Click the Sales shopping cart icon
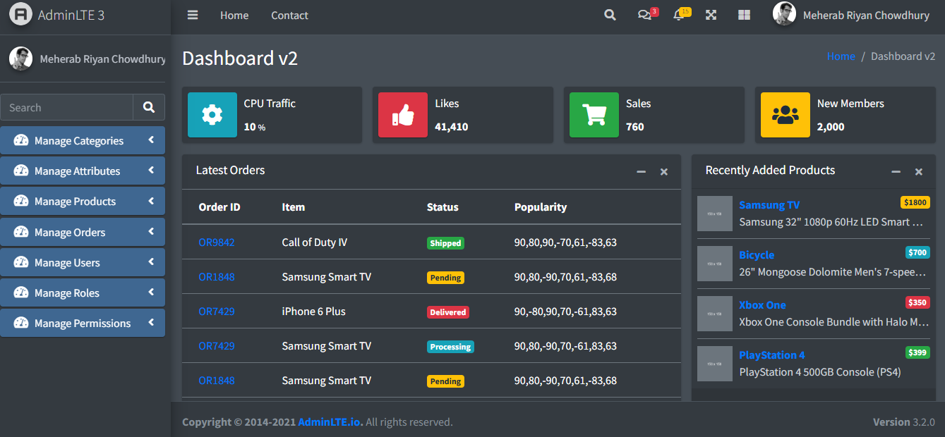Image resolution: width=945 pixels, height=437 pixels. pos(594,115)
